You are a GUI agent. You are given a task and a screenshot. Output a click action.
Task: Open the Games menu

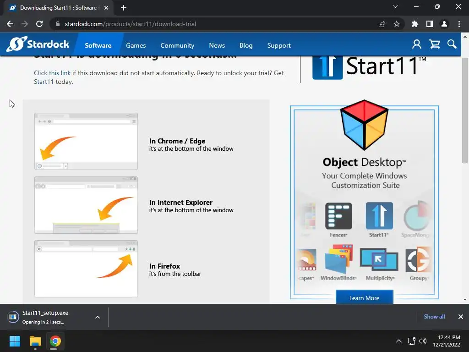136,45
